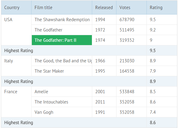
Task: Click the Van Gogh title cell
Action: coord(62,112)
